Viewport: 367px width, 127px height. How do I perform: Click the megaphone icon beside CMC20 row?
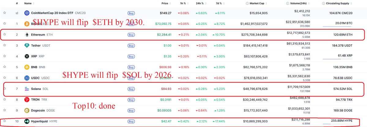click(x=17, y=13)
